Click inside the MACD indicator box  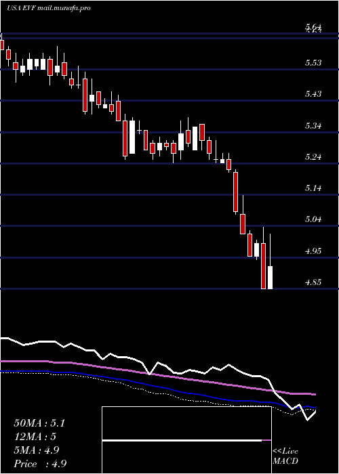[x=186, y=440]
